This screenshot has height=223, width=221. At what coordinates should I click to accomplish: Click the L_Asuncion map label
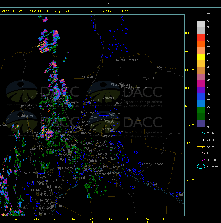tap(121, 103)
